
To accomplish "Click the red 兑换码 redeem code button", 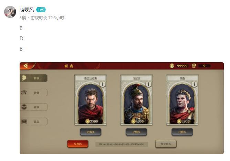I will coord(78,144).
